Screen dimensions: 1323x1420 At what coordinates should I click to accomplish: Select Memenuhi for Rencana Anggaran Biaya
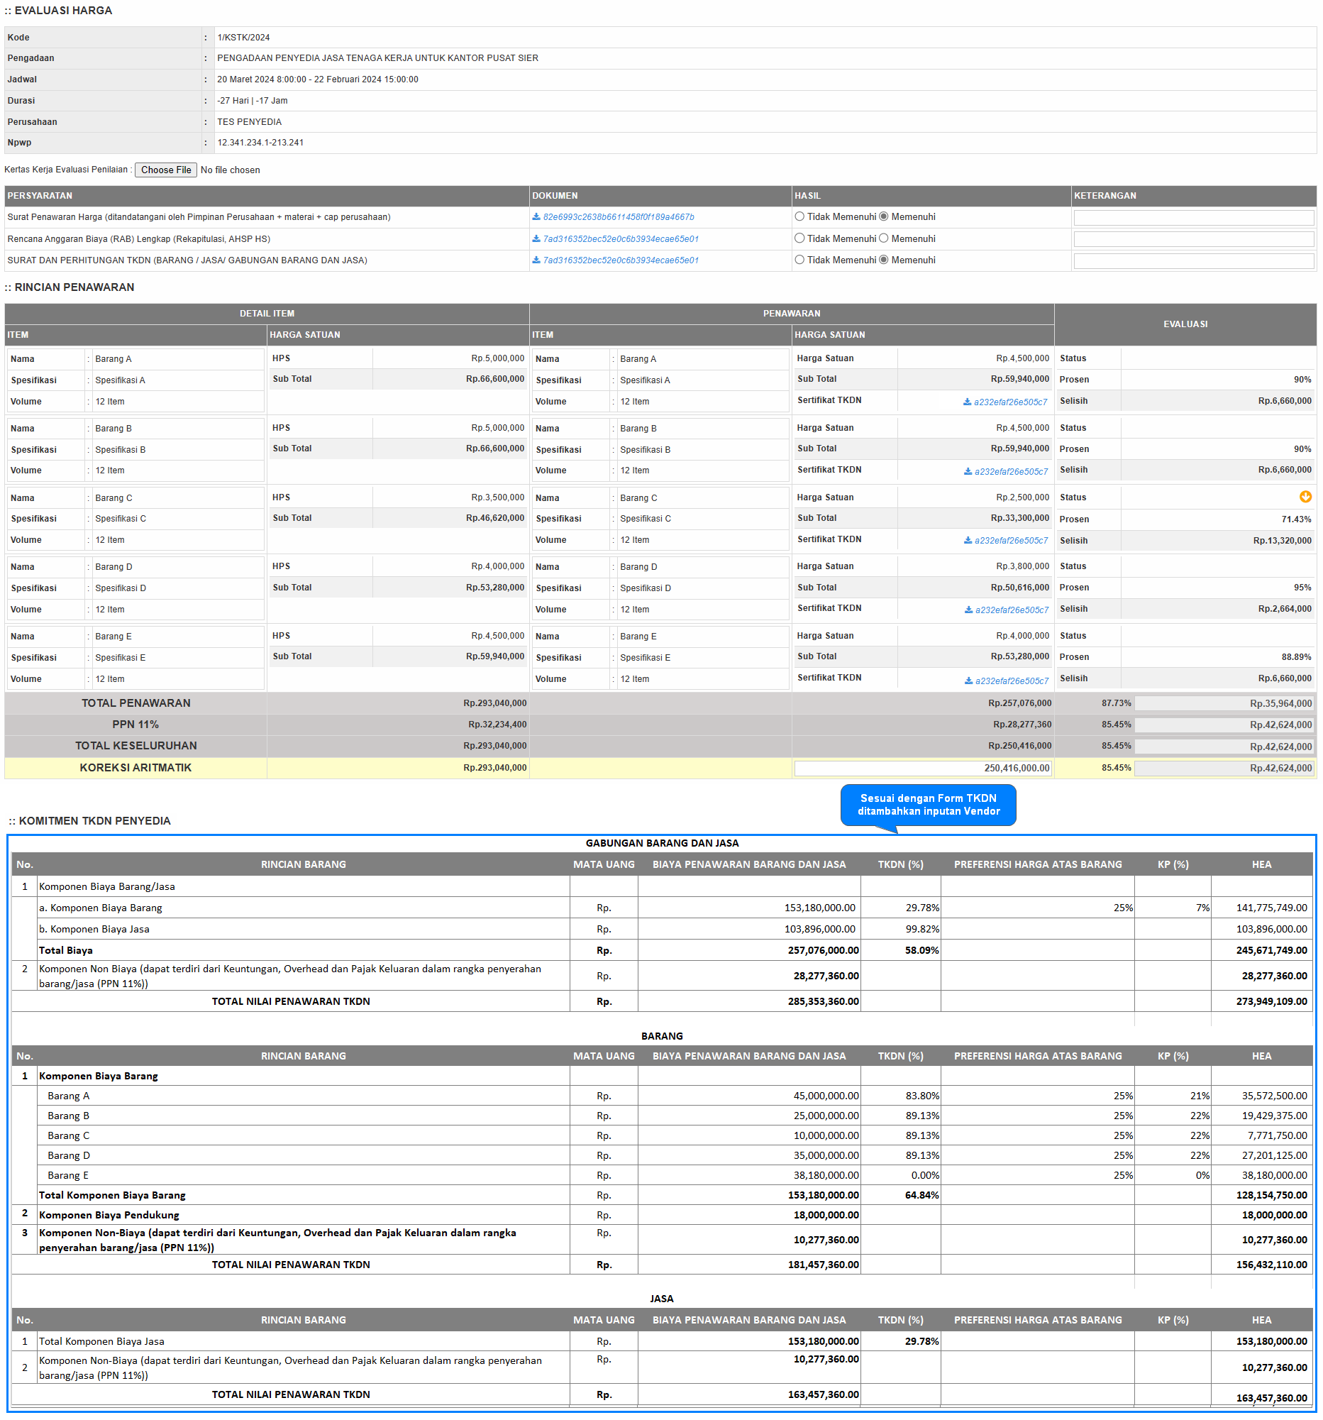pyautogui.click(x=883, y=238)
